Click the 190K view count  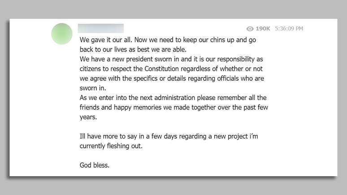pyautogui.click(x=263, y=29)
